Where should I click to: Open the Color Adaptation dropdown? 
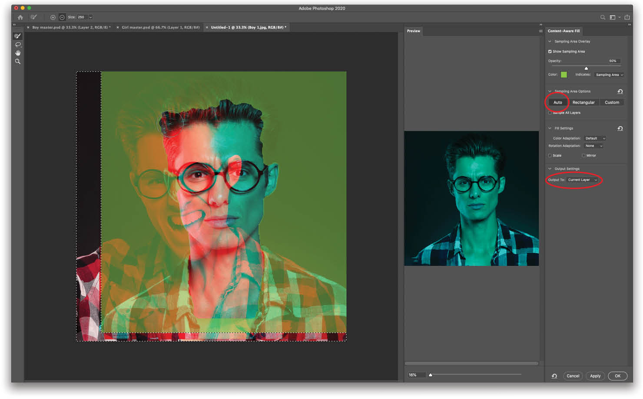pos(595,138)
